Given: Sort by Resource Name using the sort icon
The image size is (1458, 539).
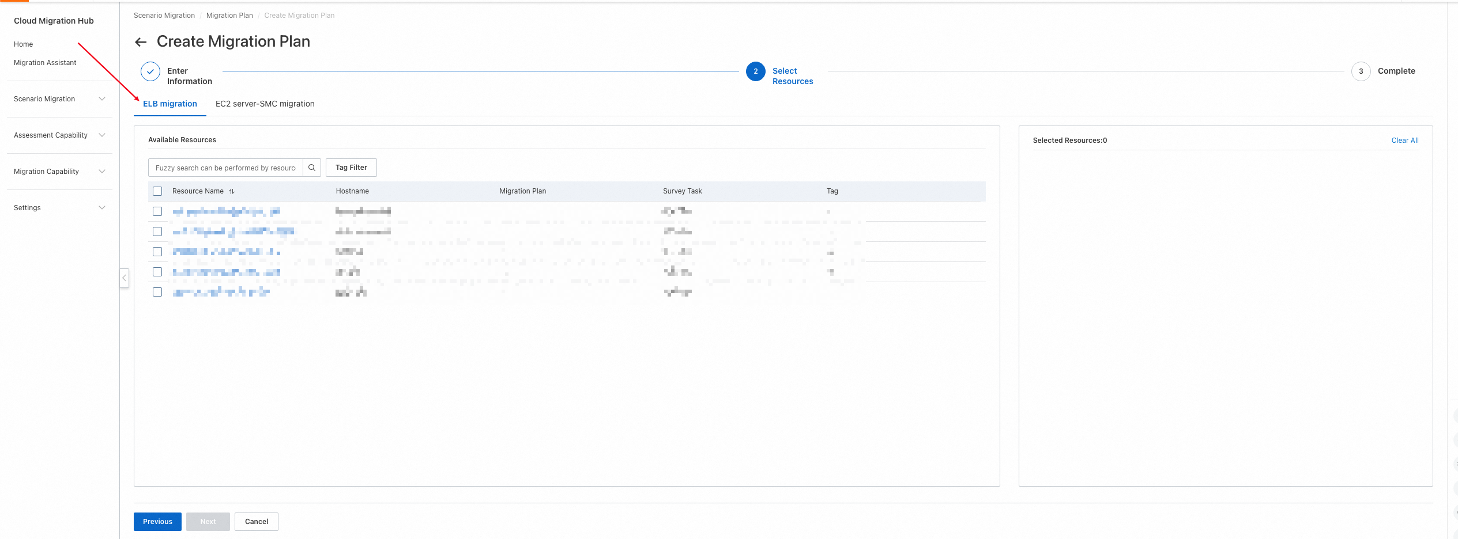Looking at the screenshot, I should pyautogui.click(x=232, y=191).
